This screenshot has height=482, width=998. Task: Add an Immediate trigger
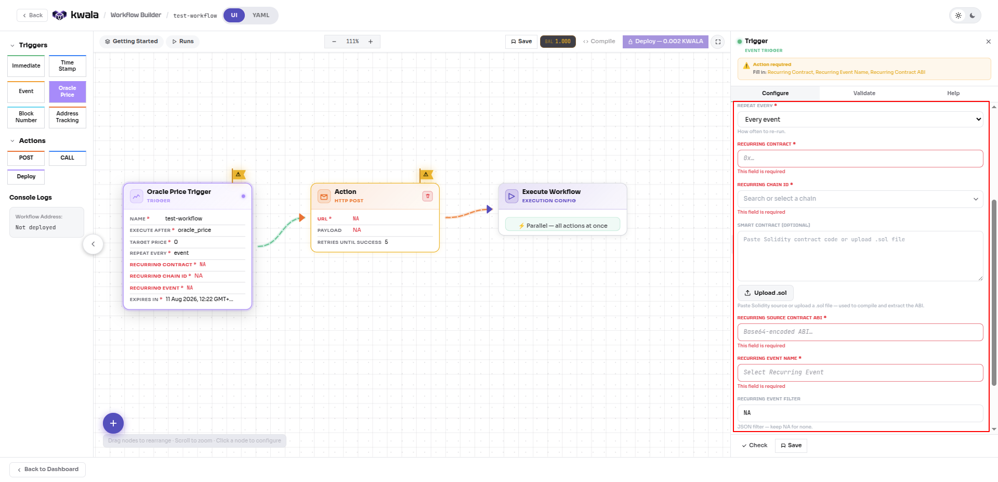tap(26, 66)
